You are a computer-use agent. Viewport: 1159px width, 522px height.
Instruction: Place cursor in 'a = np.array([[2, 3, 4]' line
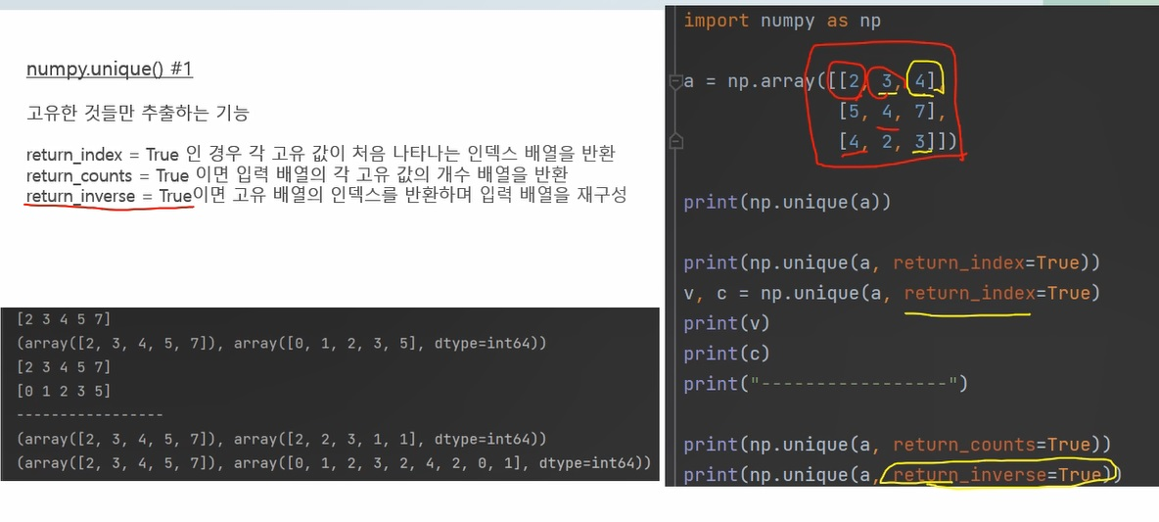[811, 81]
